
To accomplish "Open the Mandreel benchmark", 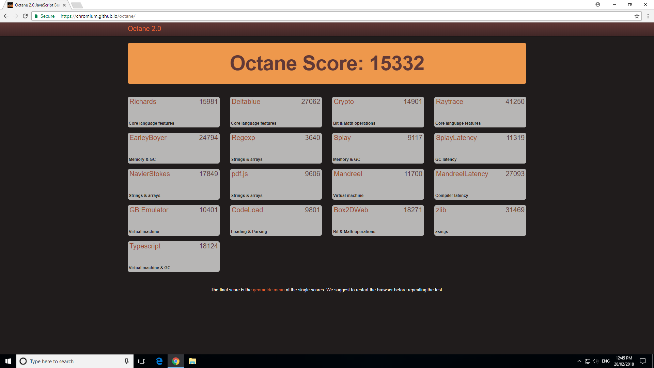I will tap(348, 174).
